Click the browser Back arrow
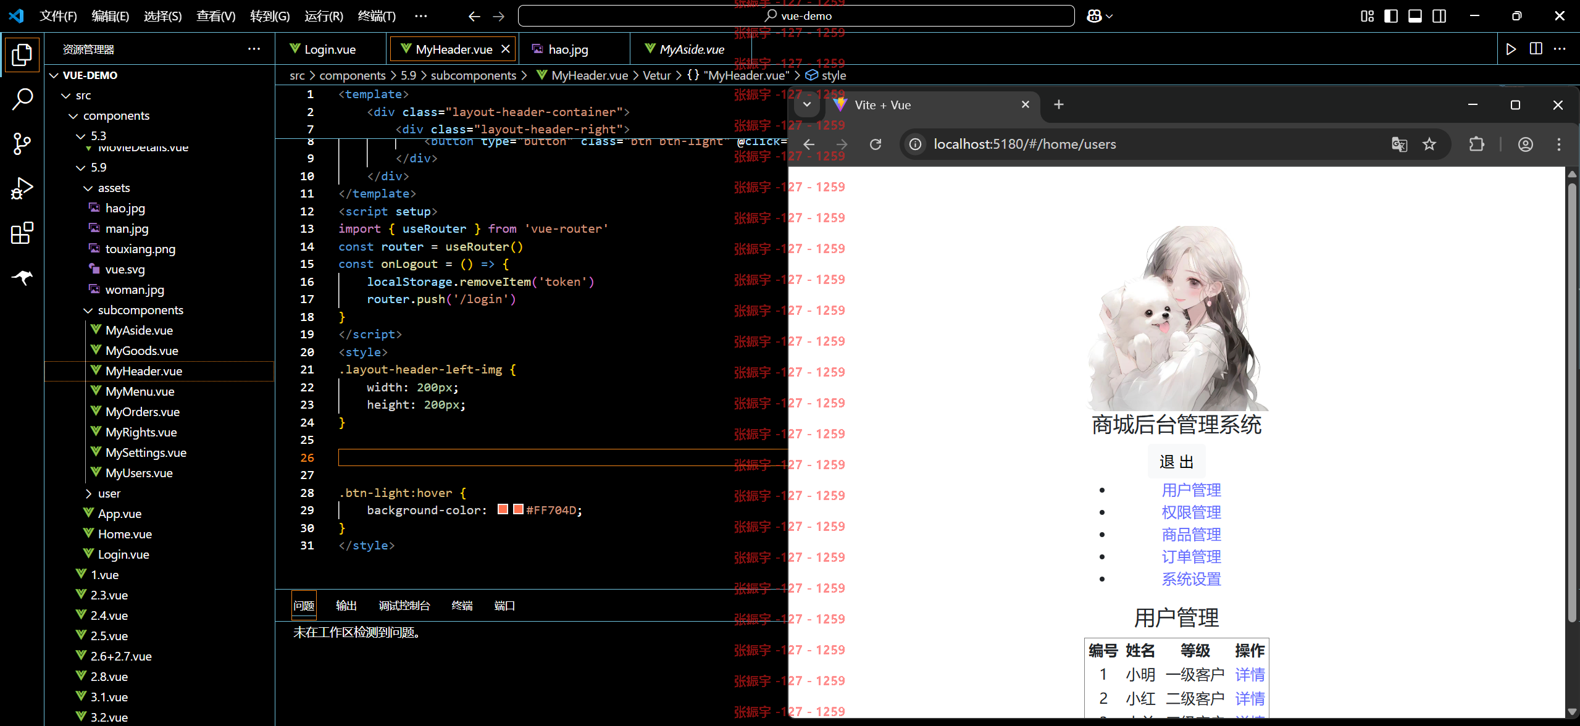 pos(809,144)
